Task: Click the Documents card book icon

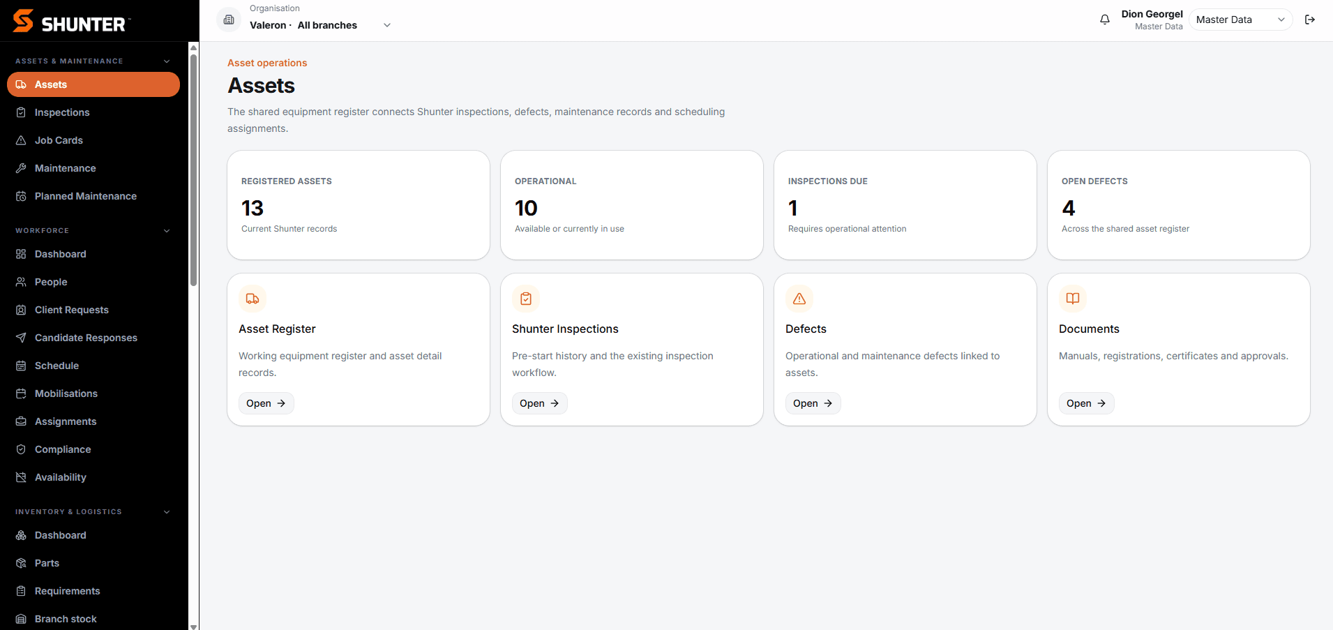Action: (x=1073, y=299)
